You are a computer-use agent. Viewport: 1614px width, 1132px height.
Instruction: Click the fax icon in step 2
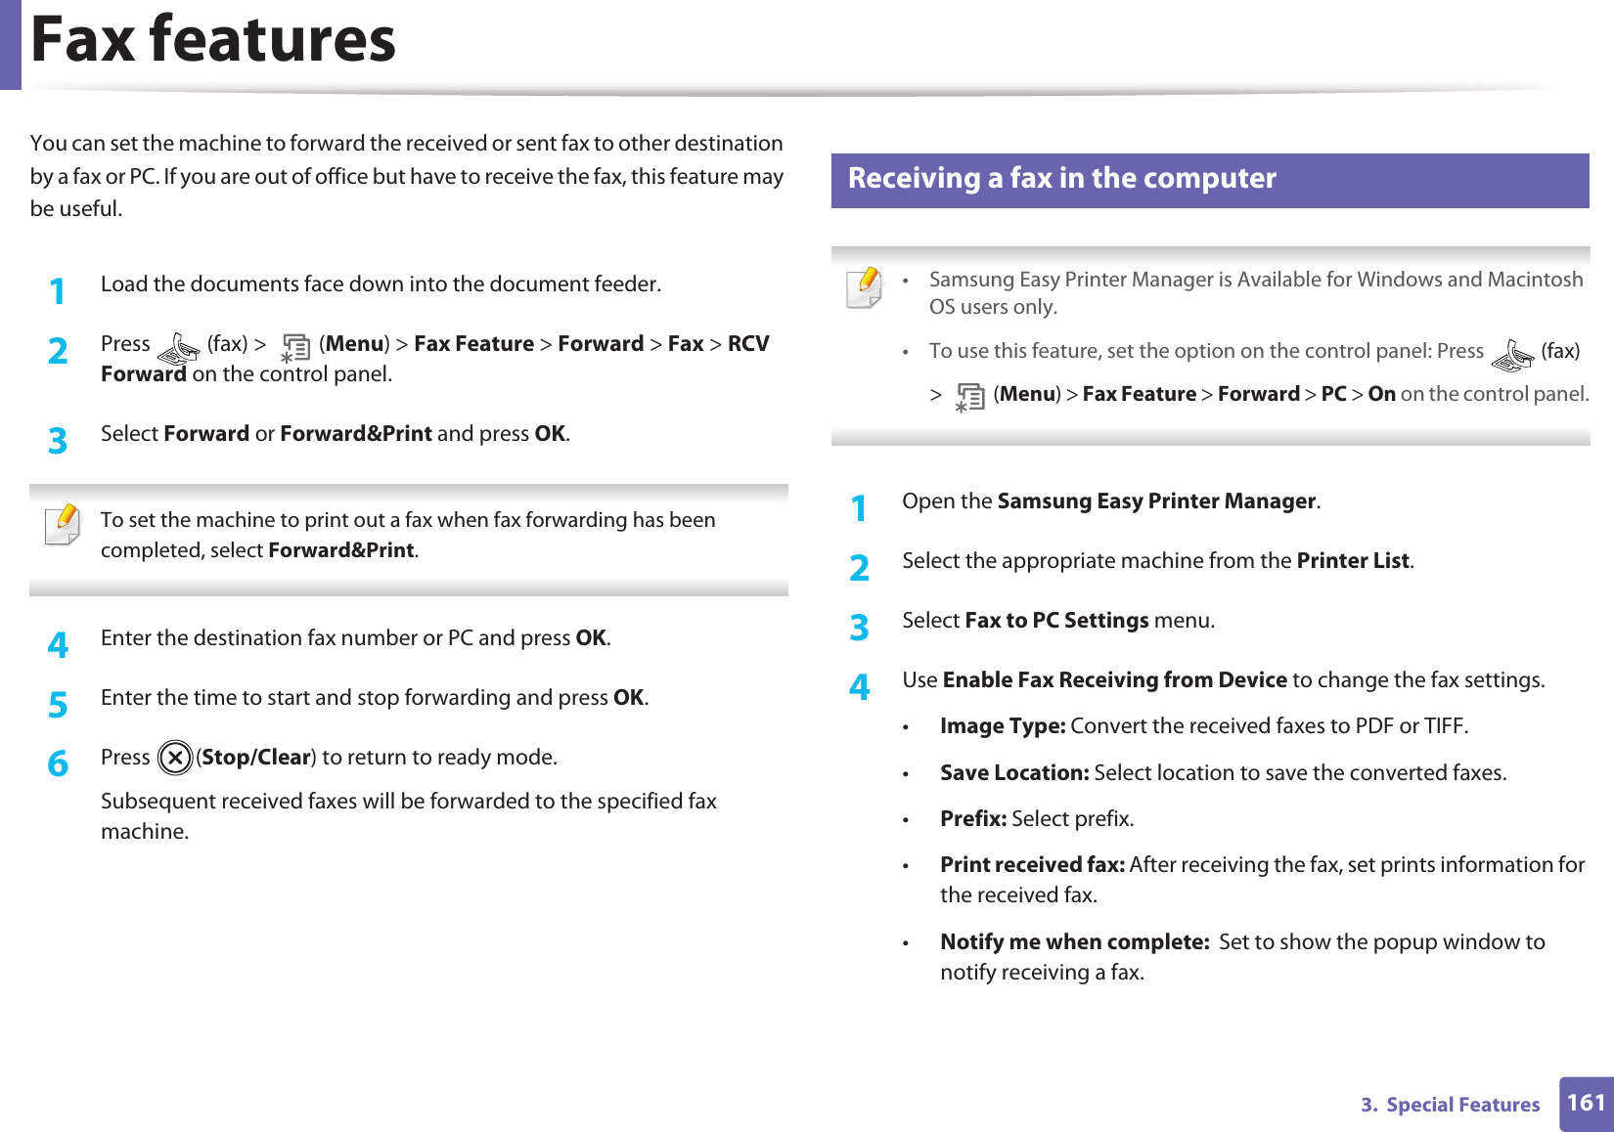click(178, 347)
